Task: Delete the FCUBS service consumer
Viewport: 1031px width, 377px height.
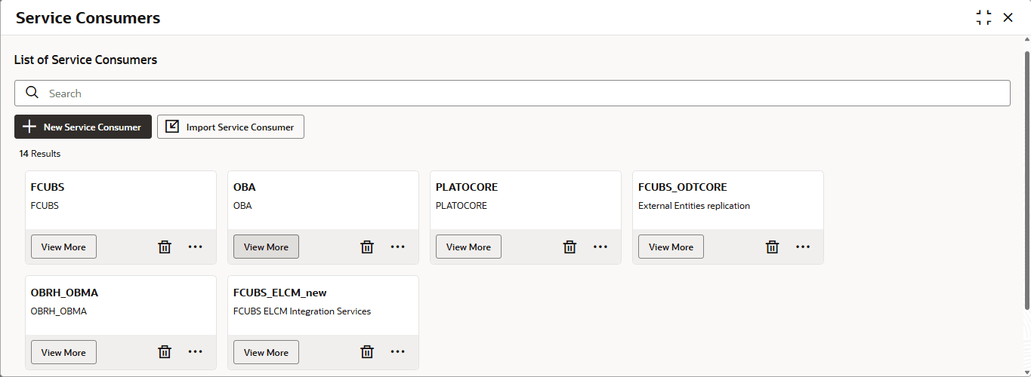Action: [x=165, y=247]
